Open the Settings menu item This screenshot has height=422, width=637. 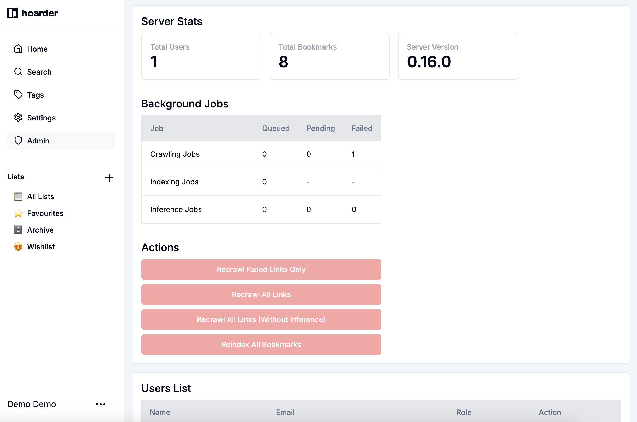[41, 118]
